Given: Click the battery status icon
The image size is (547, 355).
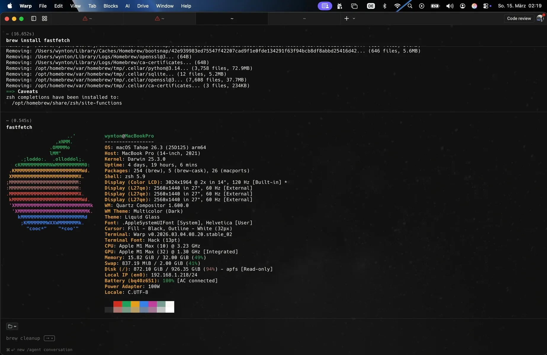Looking at the screenshot, I should click(x=435, y=6).
